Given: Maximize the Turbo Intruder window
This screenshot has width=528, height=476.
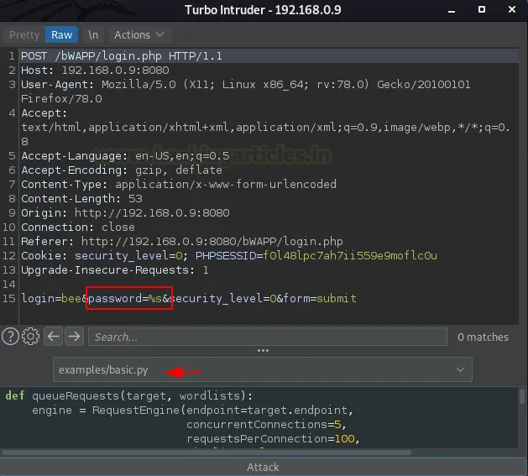Looking at the screenshot, I should (x=482, y=9).
